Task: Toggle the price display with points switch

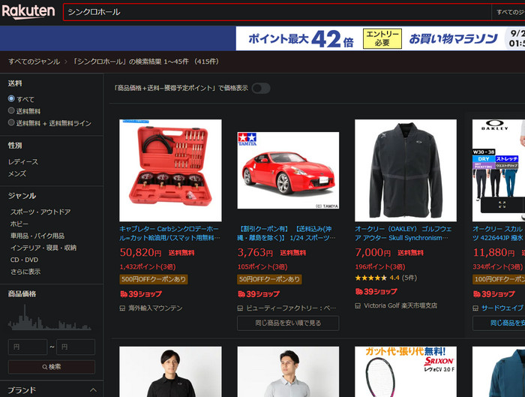Action: pos(261,88)
